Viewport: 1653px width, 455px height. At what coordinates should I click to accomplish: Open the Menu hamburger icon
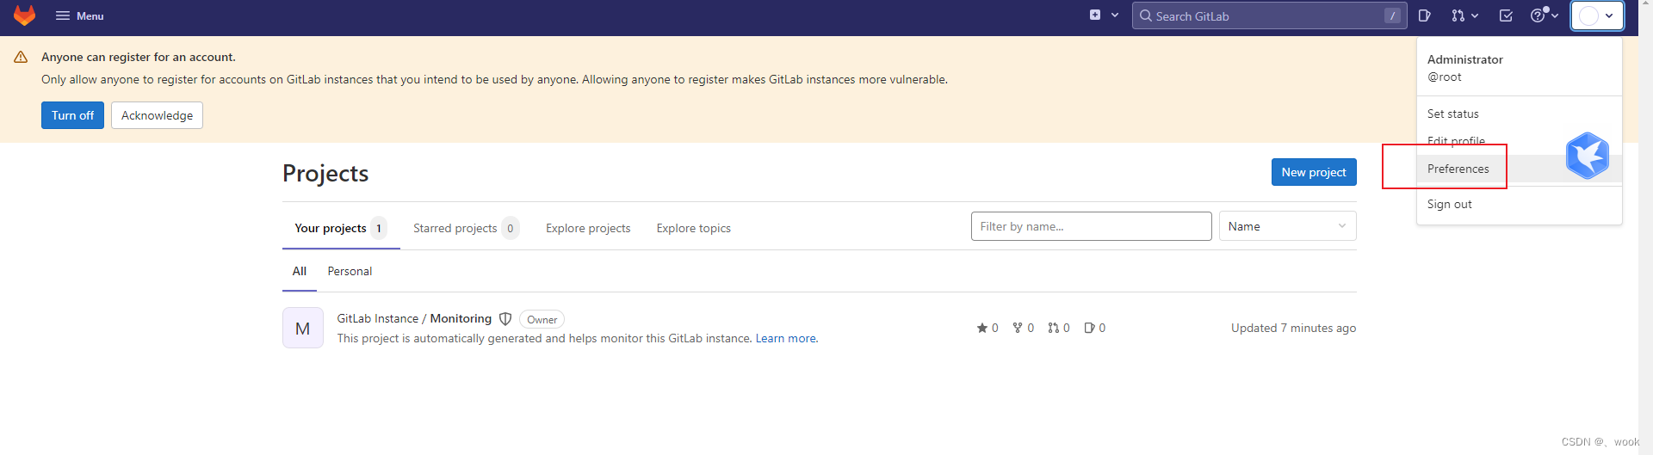(63, 15)
